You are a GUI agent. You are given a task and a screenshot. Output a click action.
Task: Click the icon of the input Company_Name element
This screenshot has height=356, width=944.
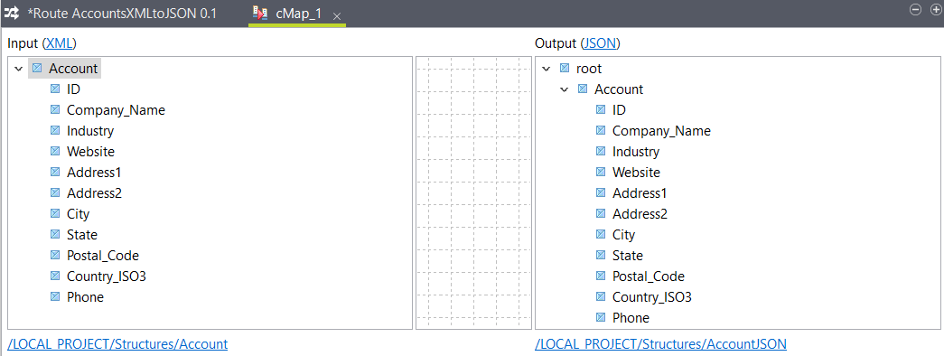[55, 109]
